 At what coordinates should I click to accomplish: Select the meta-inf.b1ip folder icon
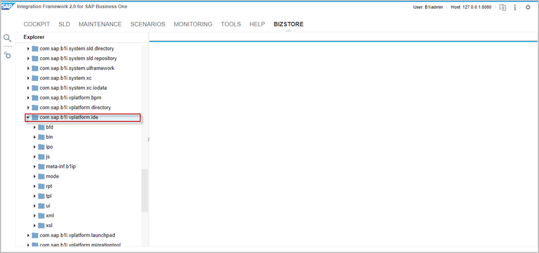tap(41, 167)
